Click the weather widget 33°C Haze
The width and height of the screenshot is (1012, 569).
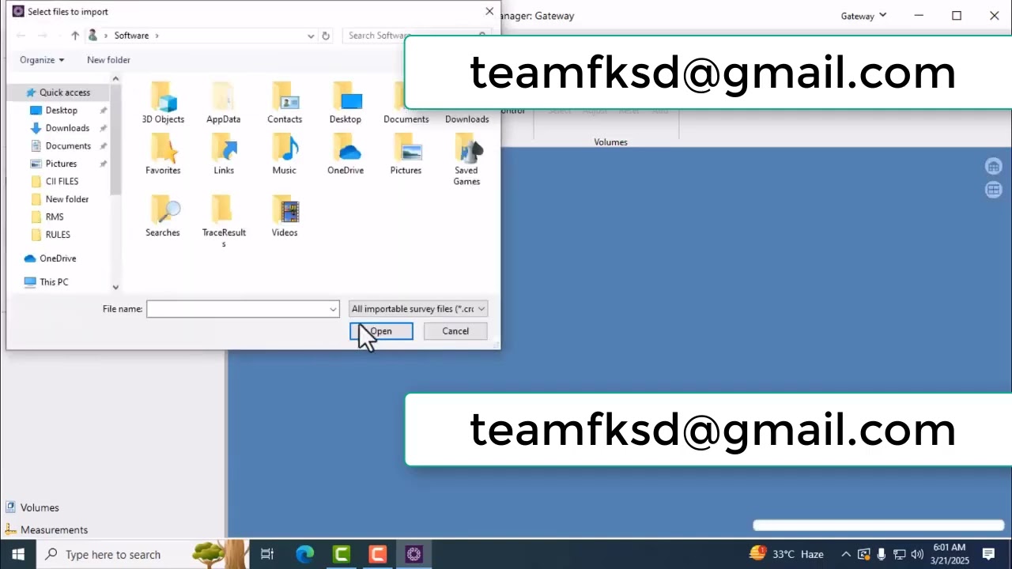[787, 554]
